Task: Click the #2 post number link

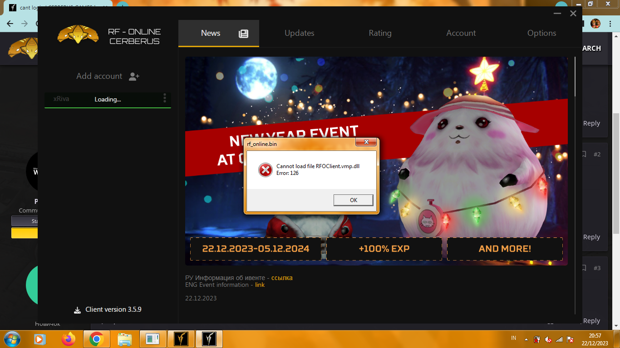Action: click(x=597, y=154)
